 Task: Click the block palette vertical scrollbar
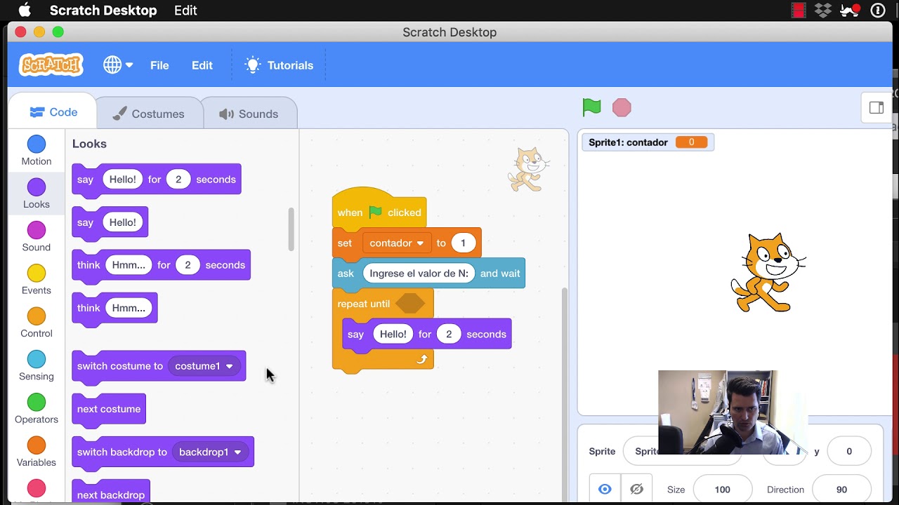click(291, 229)
